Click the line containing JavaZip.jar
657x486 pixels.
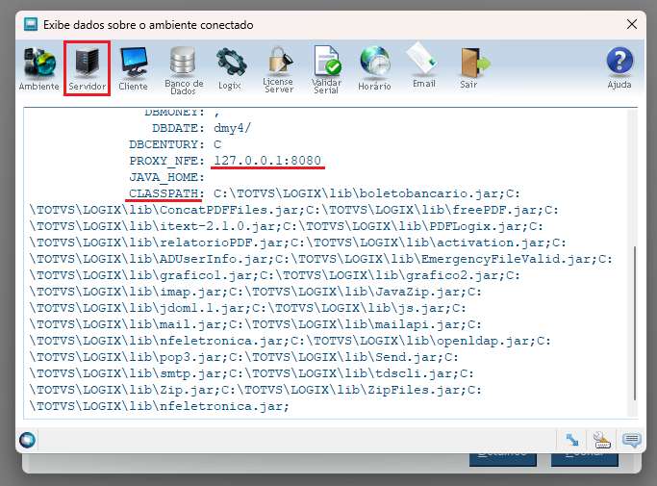(255, 292)
